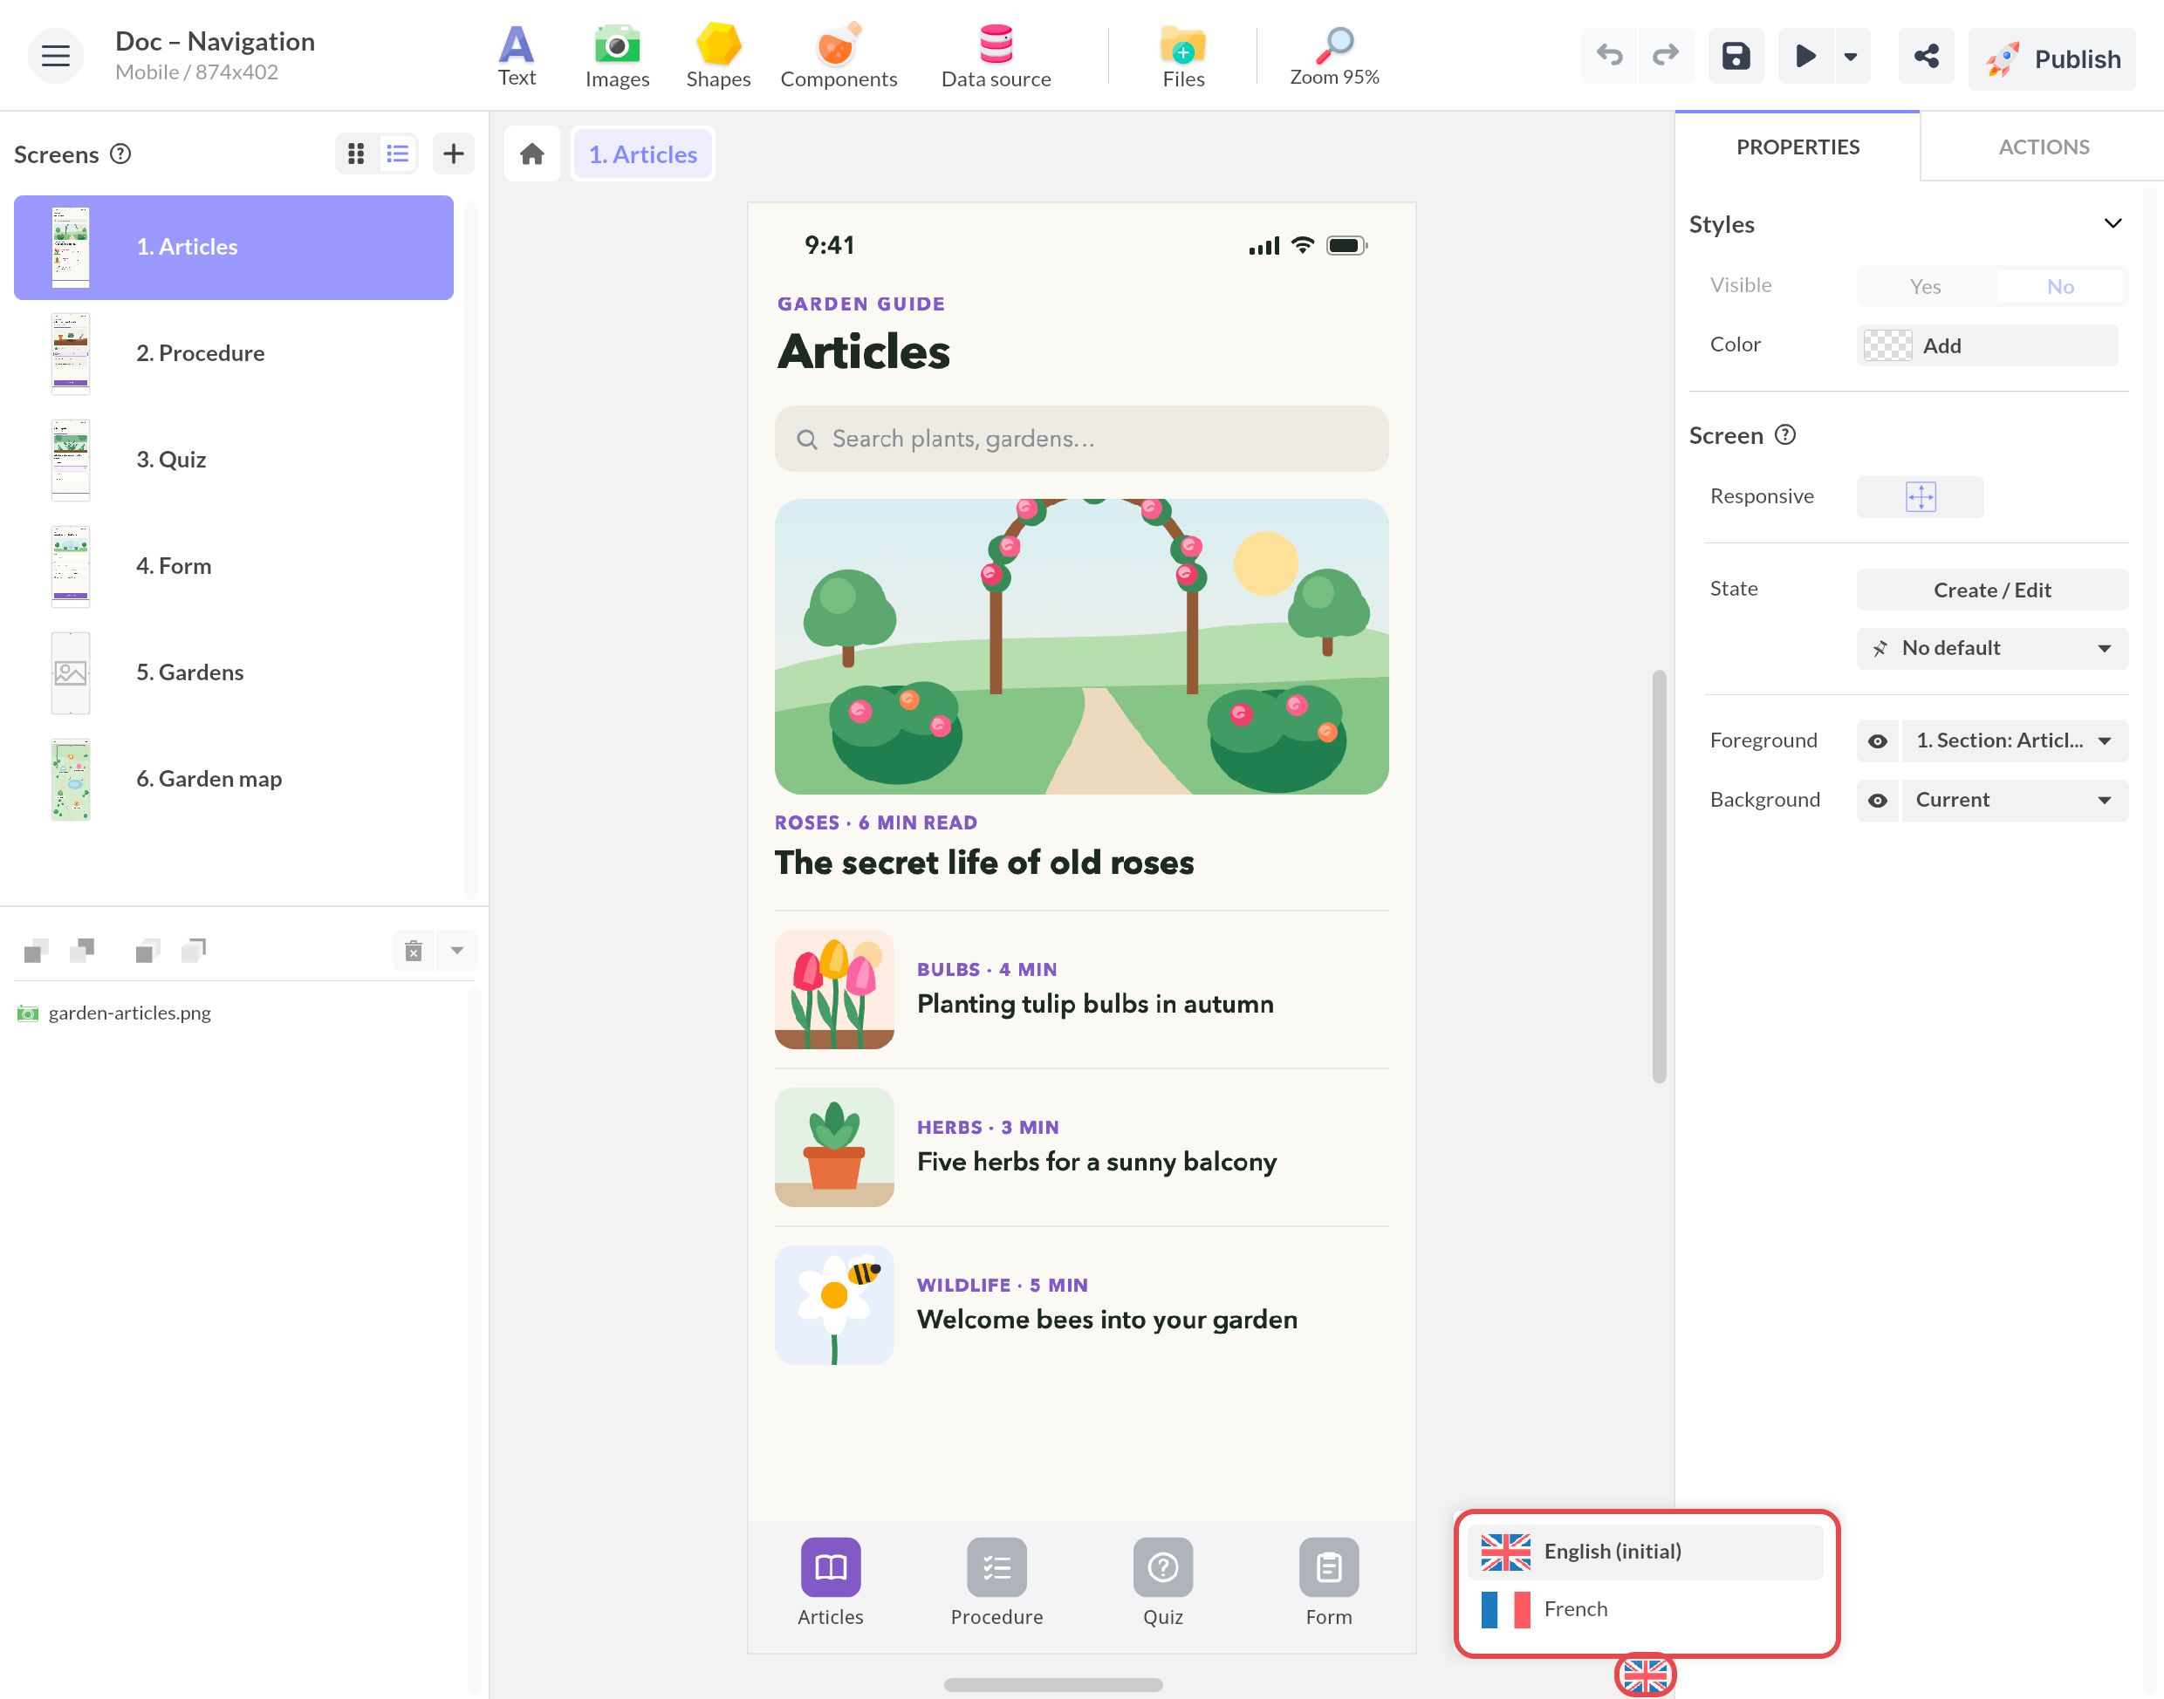This screenshot has height=1699, width=2164.
Task: Click the Undo arrow
Action: [x=1609, y=57]
